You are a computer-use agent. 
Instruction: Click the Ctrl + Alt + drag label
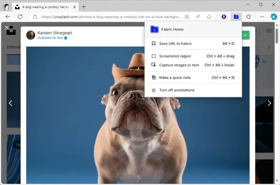point(220,56)
